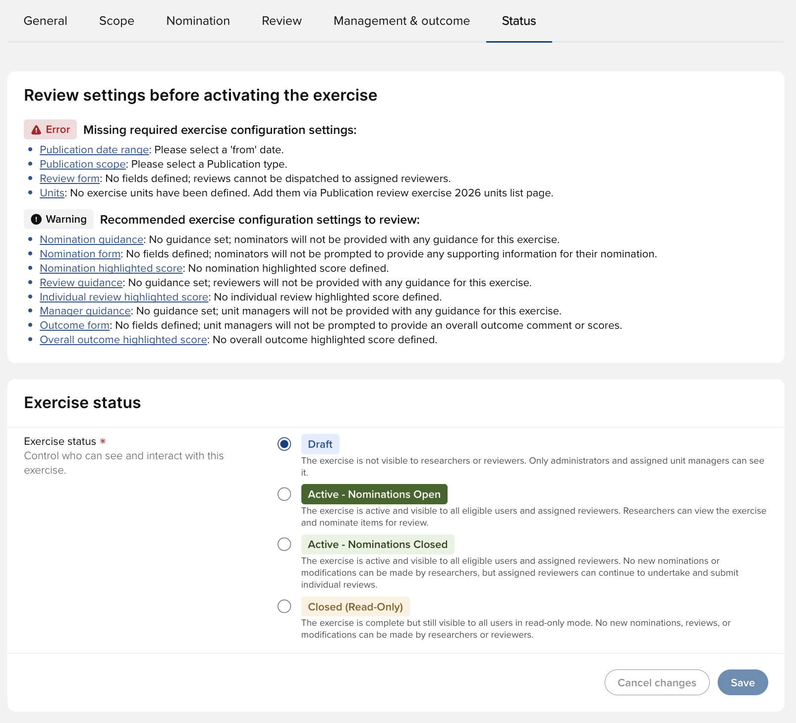Screen dimensions: 796x723
Task: Open the Scope tab
Action: pyautogui.click(x=116, y=21)
